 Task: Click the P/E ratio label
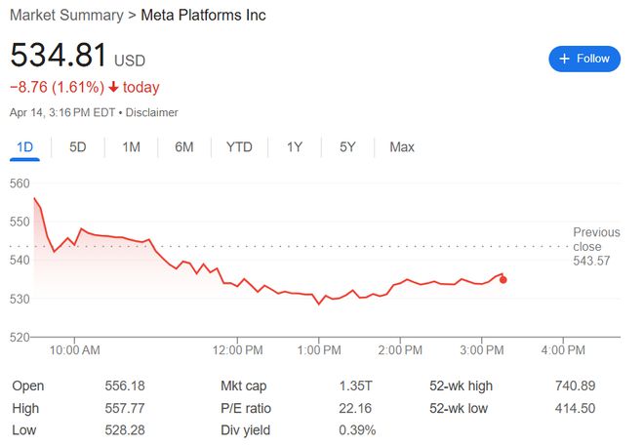(x=246, y=408)
